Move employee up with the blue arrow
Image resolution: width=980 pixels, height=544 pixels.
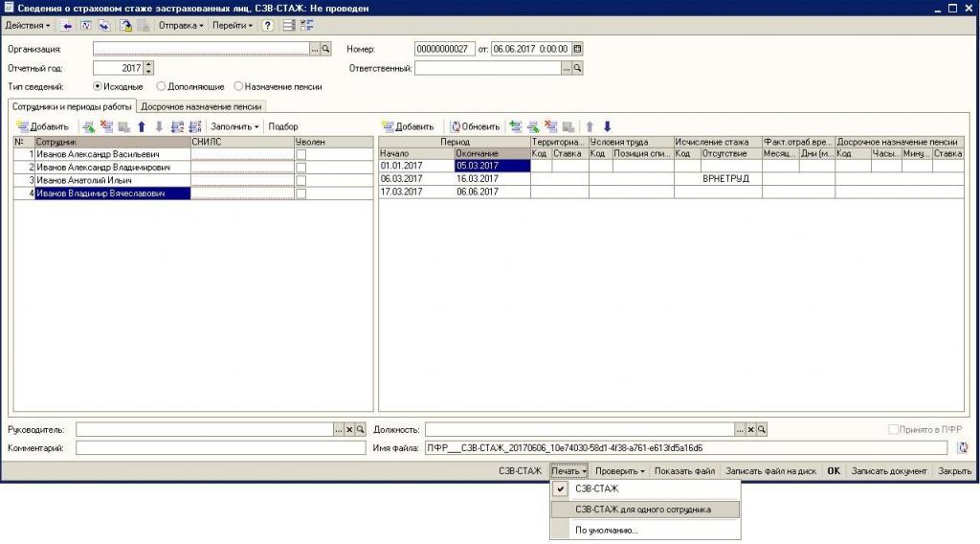(142, 126)
